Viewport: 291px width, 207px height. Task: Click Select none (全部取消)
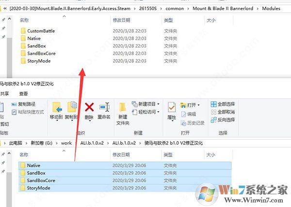click(223, 112)
